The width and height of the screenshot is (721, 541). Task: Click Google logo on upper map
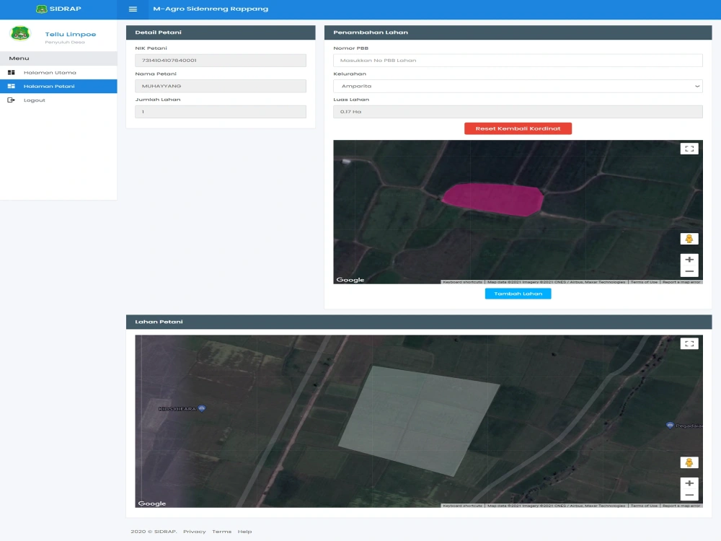[x=350, y=280]
